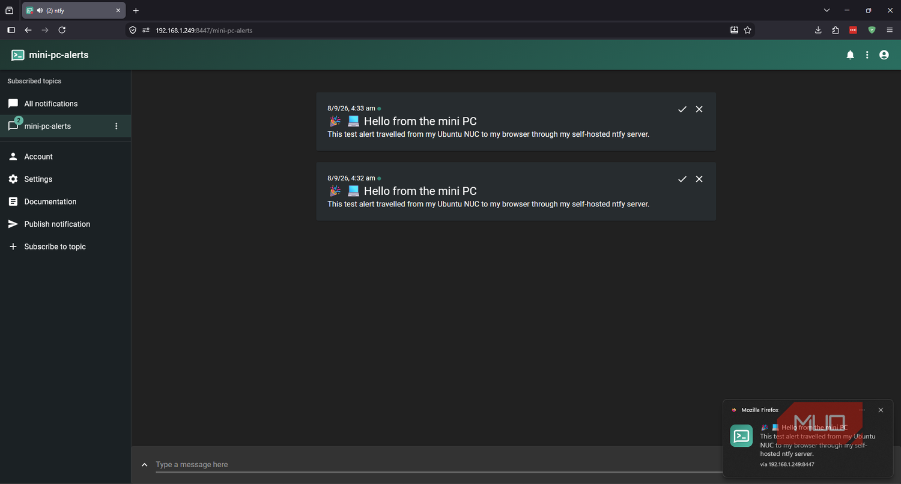Open the list all tabs dropdown
901x484 pixels.
(827, 11)
